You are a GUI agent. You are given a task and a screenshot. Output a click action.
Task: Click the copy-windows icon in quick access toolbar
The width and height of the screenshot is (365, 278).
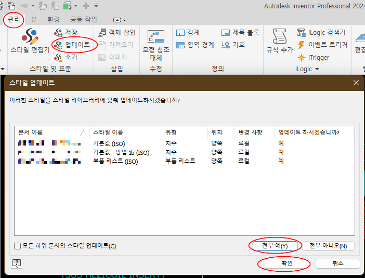[11, 6]
